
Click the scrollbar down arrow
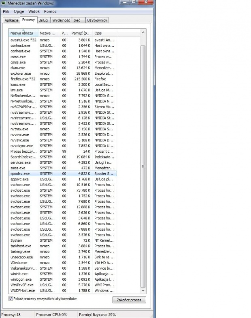pyautogui.click(x=143, y=290)
